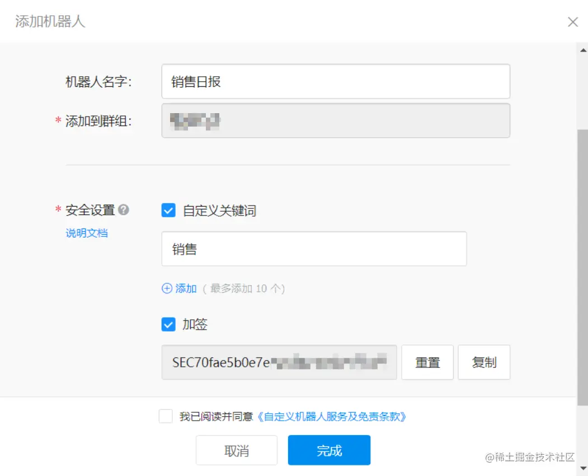Click 完成 to finish adding the robot
588x476 pixels.
[329, 450]
